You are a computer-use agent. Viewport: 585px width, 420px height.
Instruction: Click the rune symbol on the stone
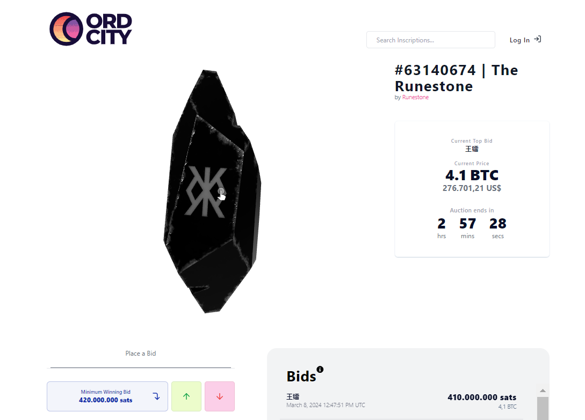pos(206,191)
